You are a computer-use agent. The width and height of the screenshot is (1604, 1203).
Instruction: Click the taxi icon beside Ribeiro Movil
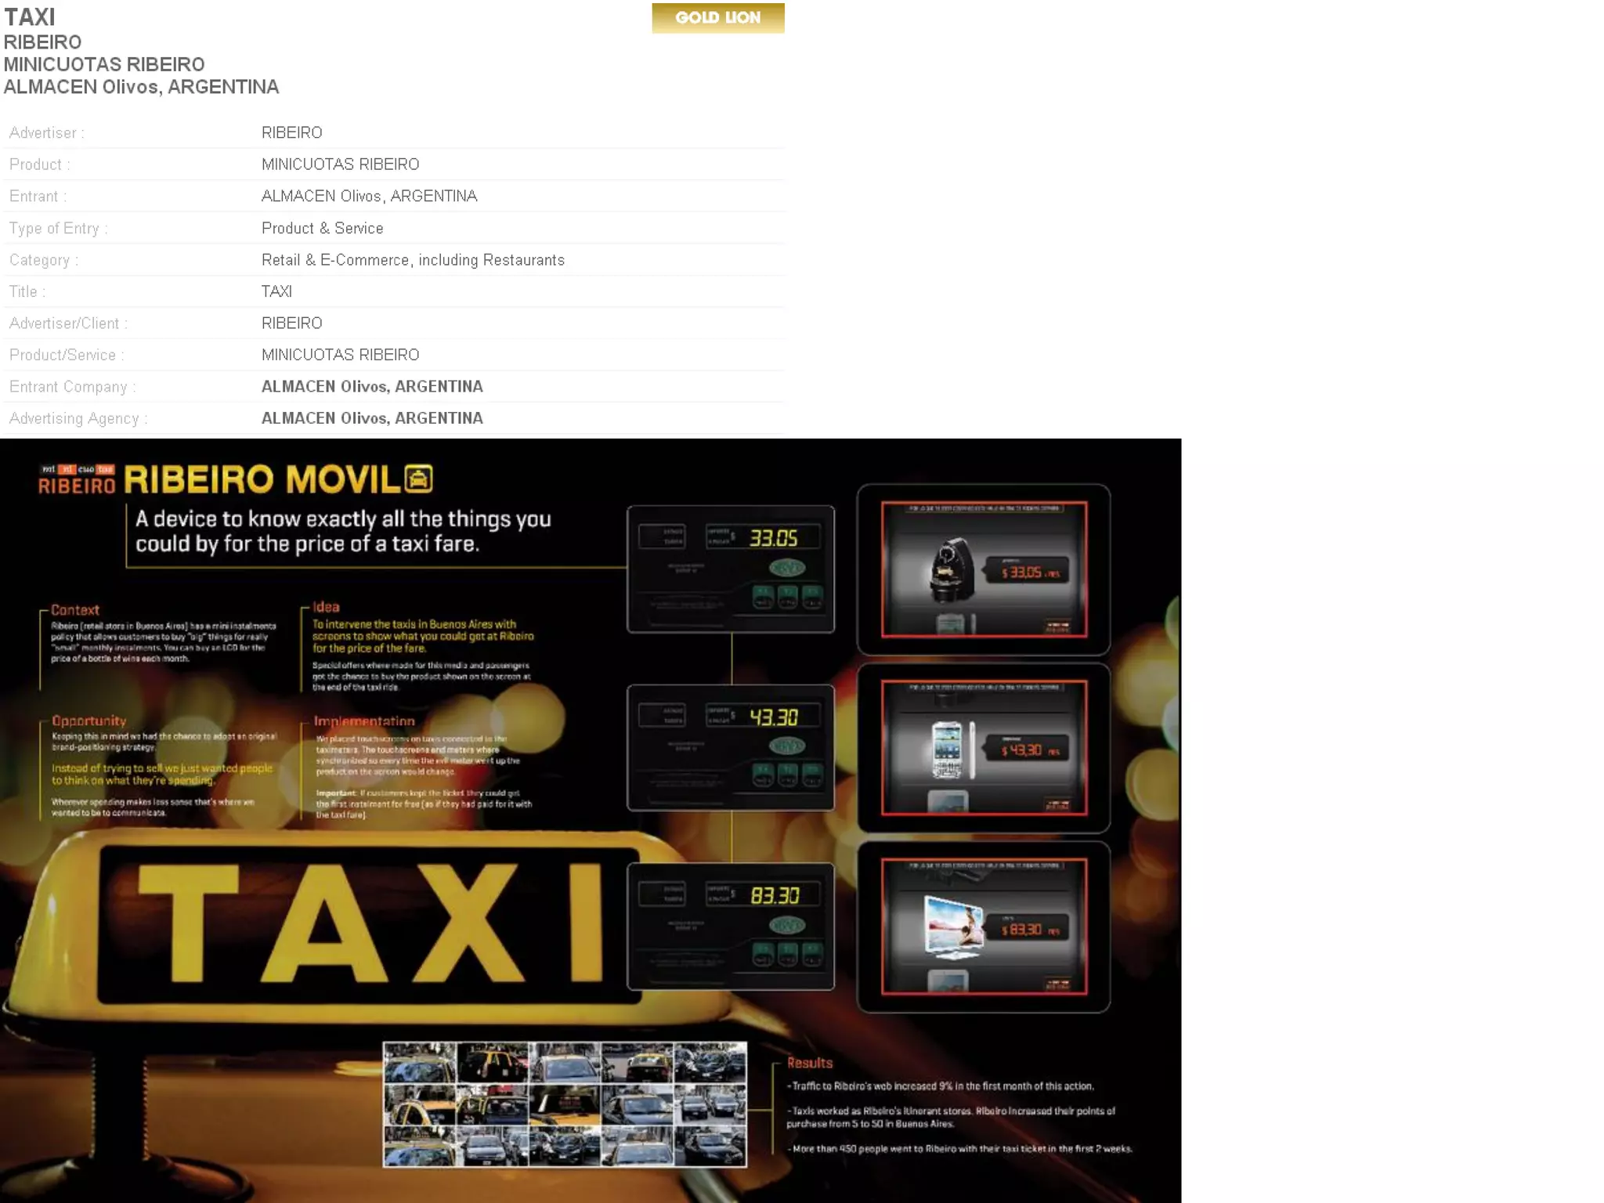click(x=419, y=479)
